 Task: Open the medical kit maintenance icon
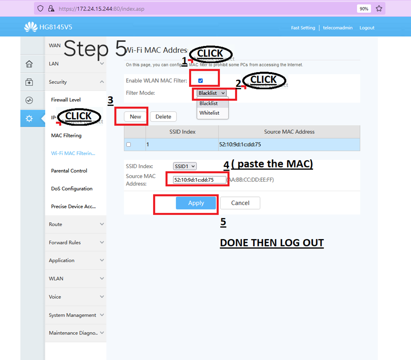(x=29, y=82)
